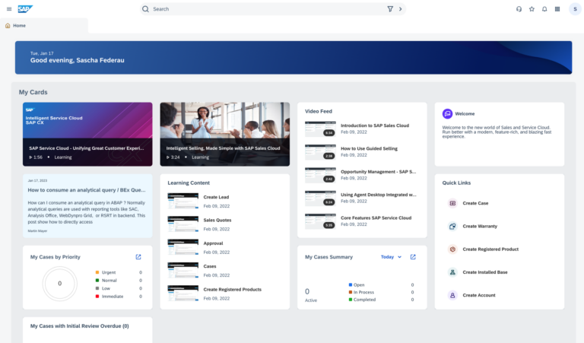Click the search filter funnel icon
The width and height of the screenshot is (584, 343).
click(390, 9)
